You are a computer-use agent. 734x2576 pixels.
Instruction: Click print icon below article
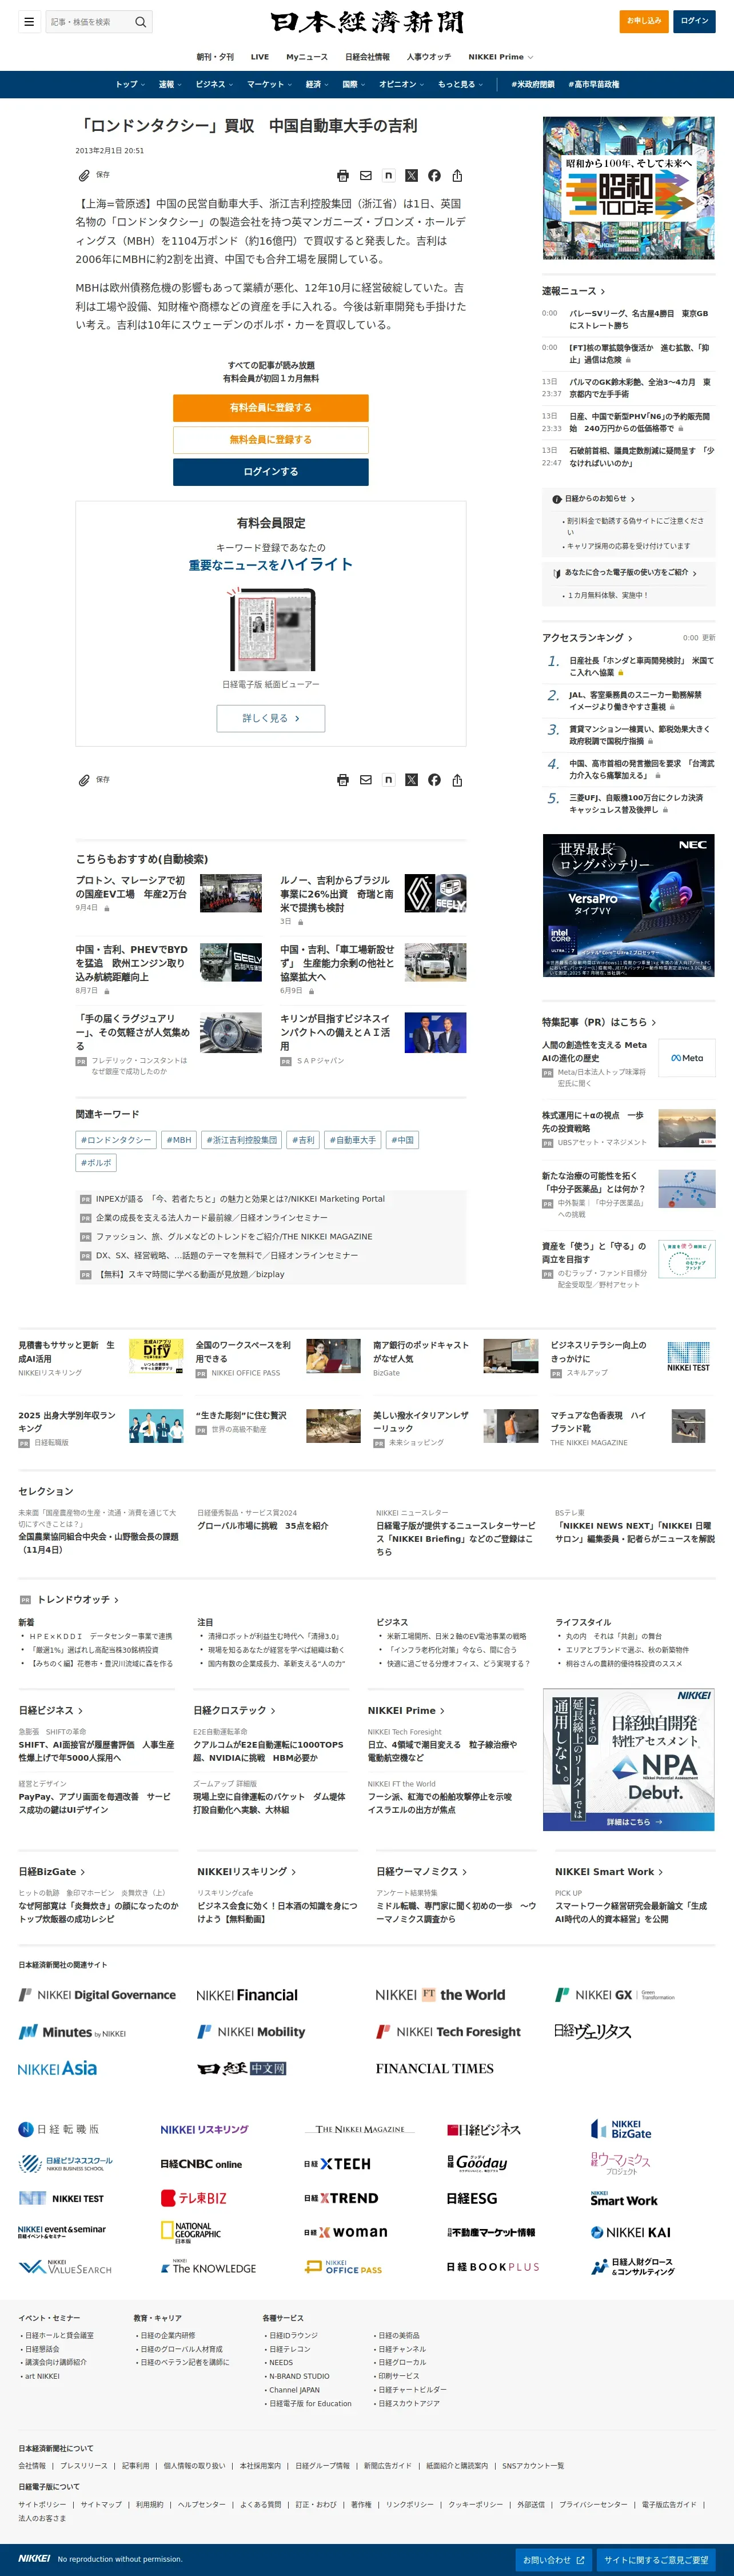343,780
